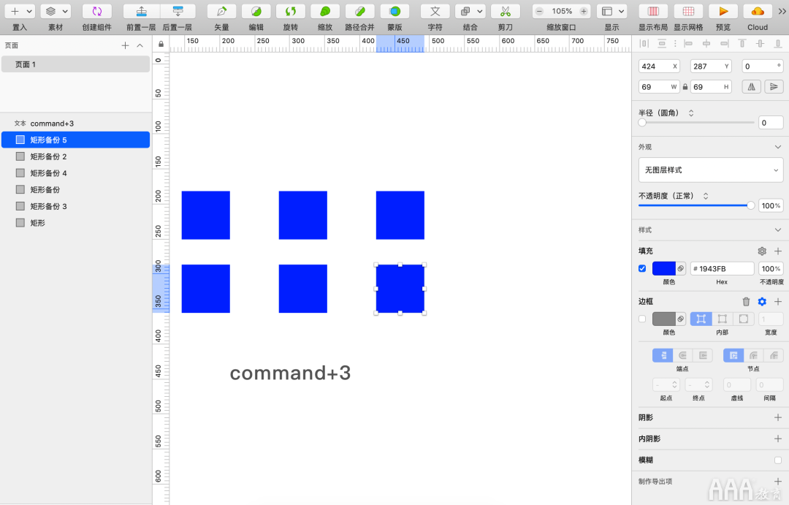Click the 预览 preview play icon

[723, 11]
